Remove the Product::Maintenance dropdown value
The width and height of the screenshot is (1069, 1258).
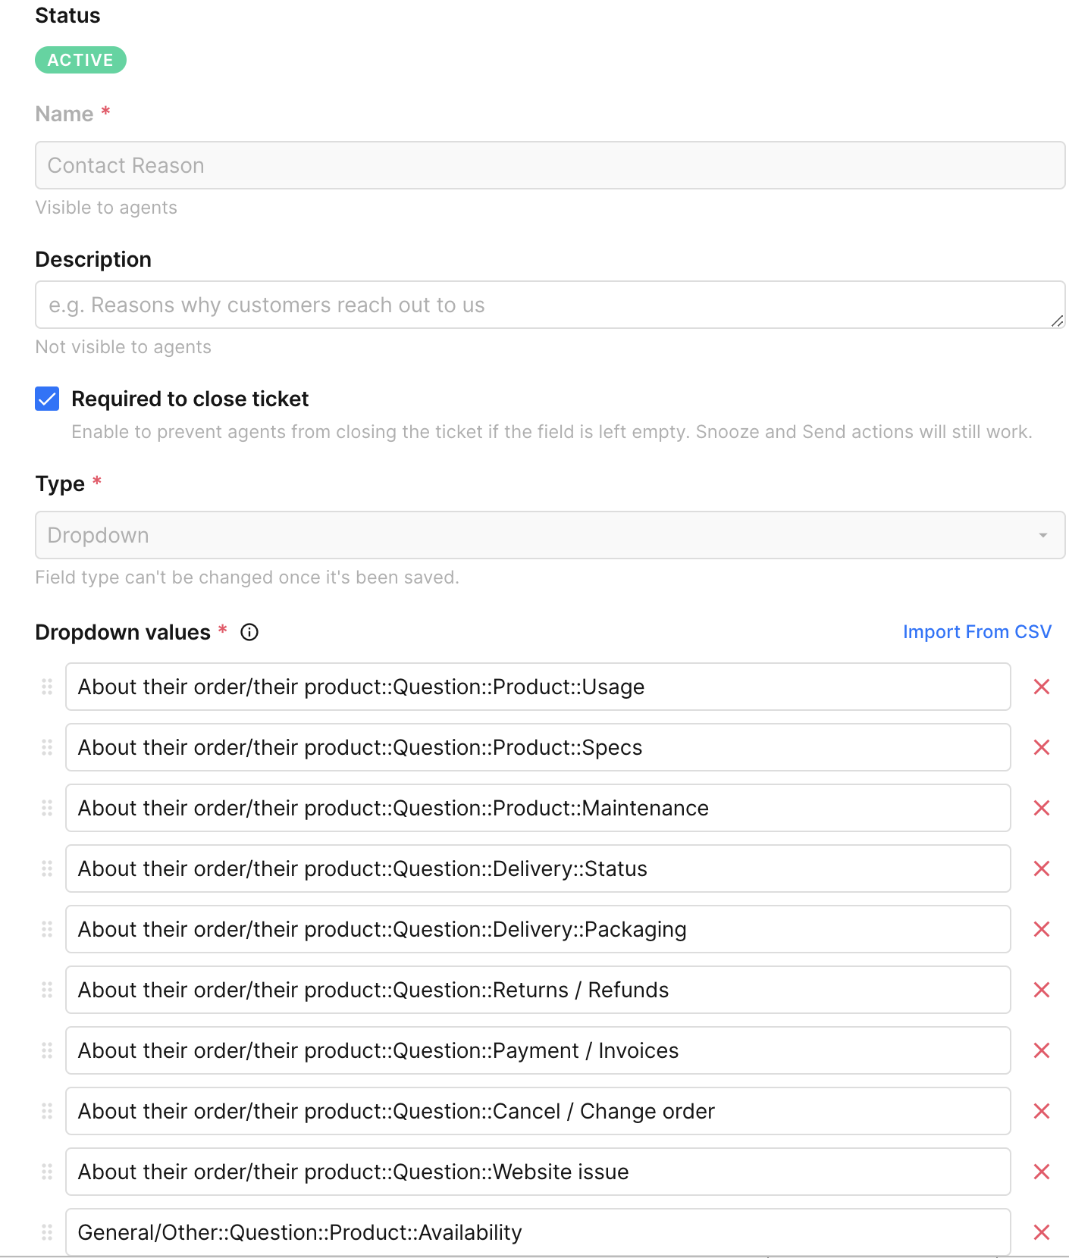point(1041,808)
